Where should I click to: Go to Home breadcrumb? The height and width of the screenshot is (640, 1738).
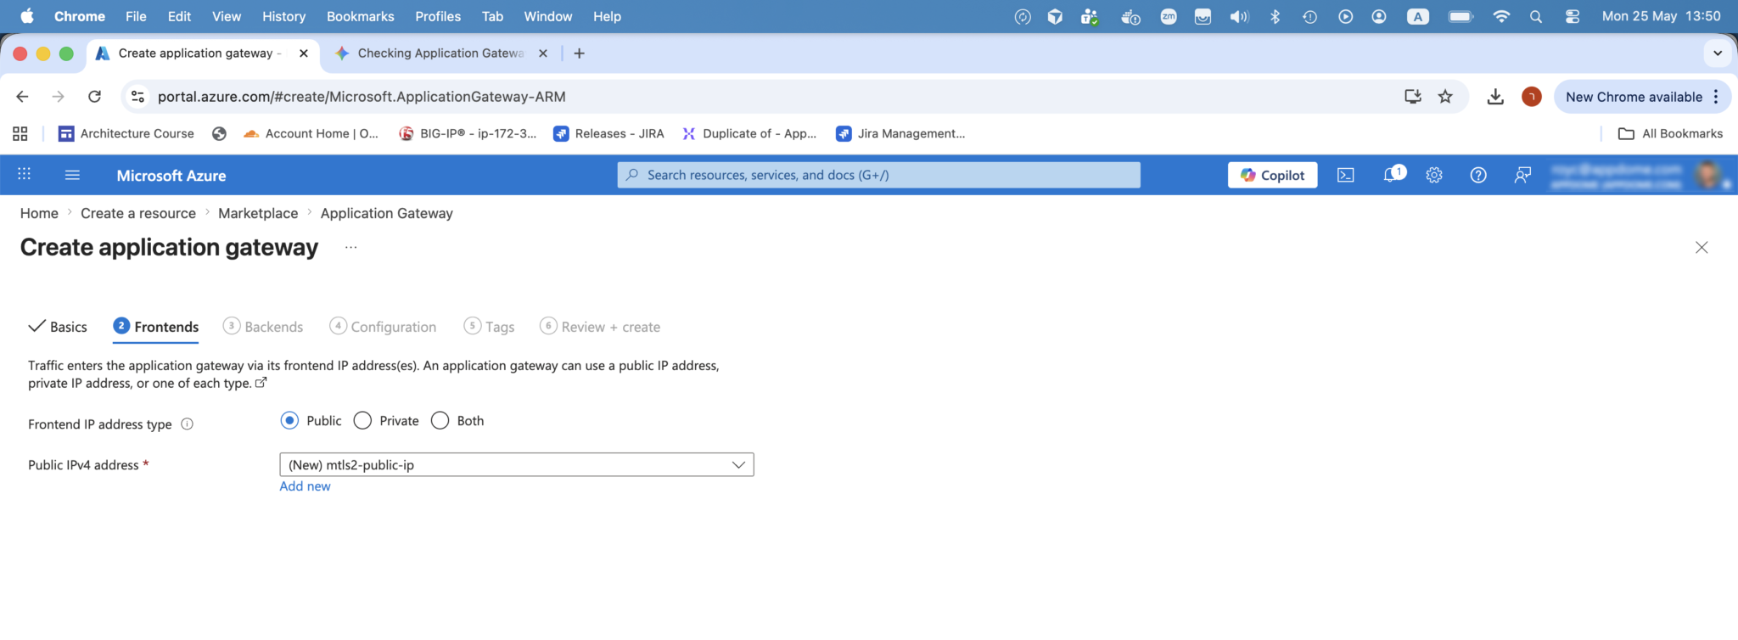pos(39,213)
